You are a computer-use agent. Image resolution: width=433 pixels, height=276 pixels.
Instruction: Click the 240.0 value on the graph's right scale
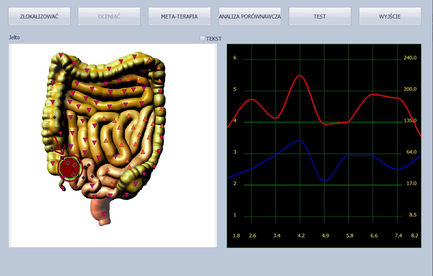click(x=410, y=58)
